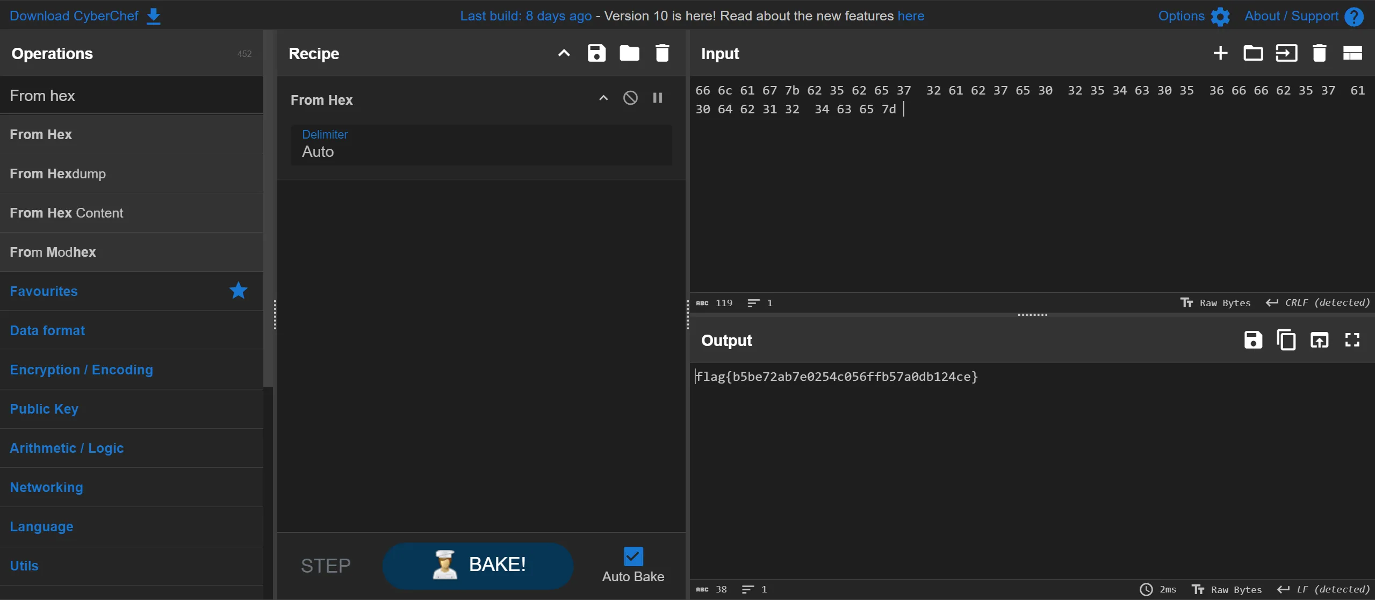
Task: Replace input with output icon
Action: pos(1319,340)
